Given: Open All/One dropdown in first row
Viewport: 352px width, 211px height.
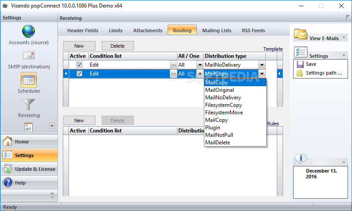Looking at the screenshot, I should 200,65.
